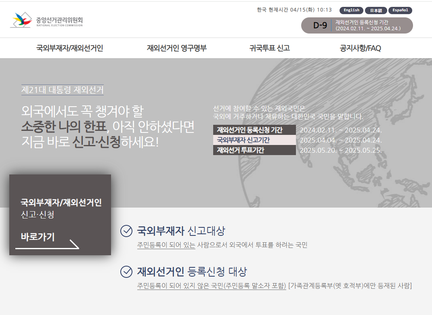Open the 재외선거인 영구명부 menu
Screen dimensions: 432x315
[x=178, y=48]
